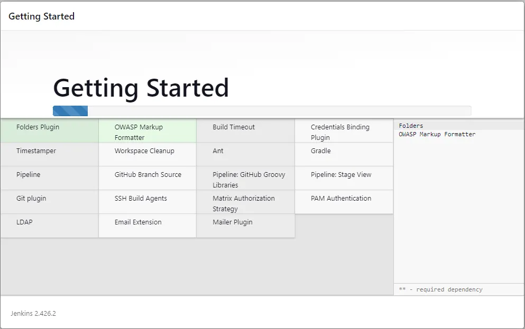Click the Workspace Cleanup plugin cell
Viewport: 525px width, 329px height.
[148, 155]
